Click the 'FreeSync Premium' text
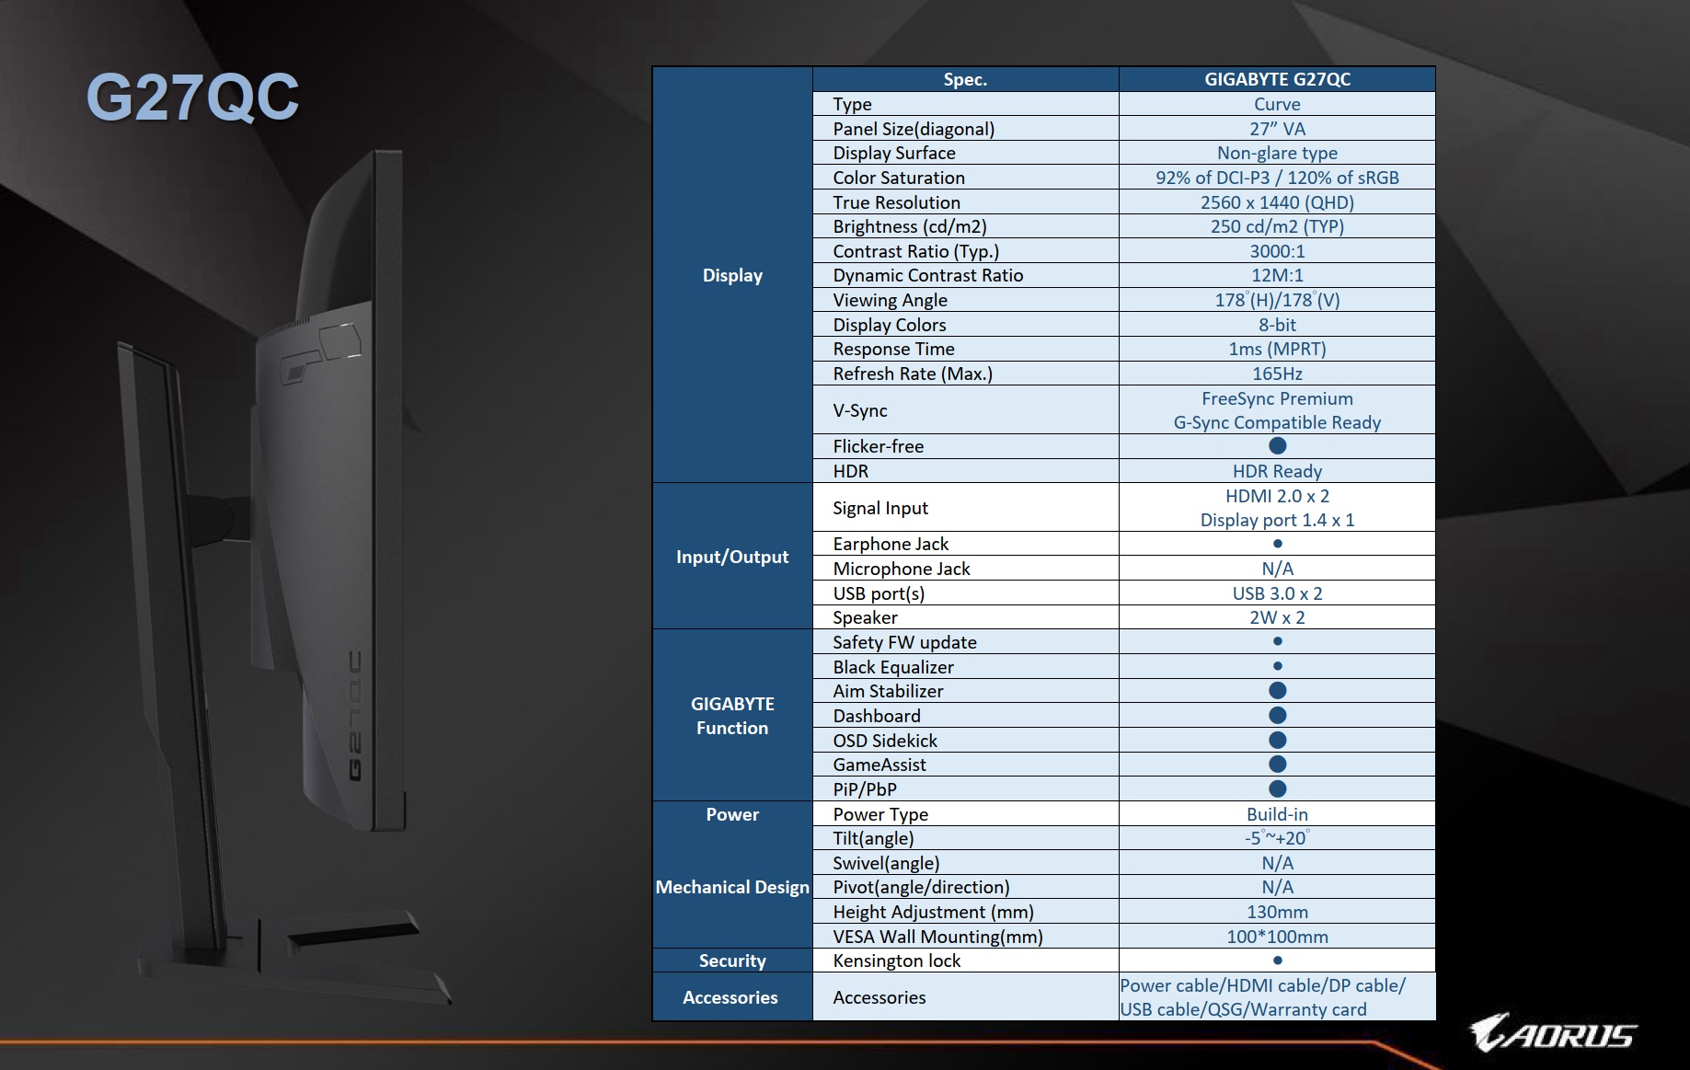Image resolution: width=1690 pixels, height=1070 pixels. [x=1277, y=398]
